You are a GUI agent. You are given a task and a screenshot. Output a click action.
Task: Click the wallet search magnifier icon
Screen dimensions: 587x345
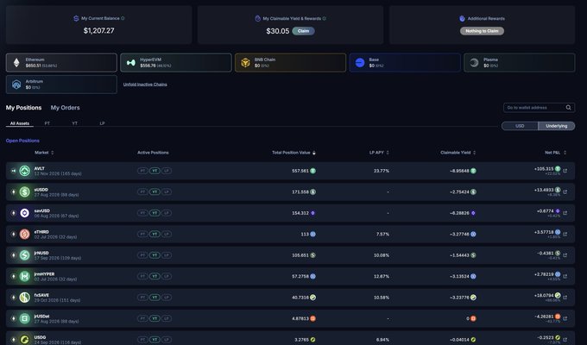[x=568, y=108]
